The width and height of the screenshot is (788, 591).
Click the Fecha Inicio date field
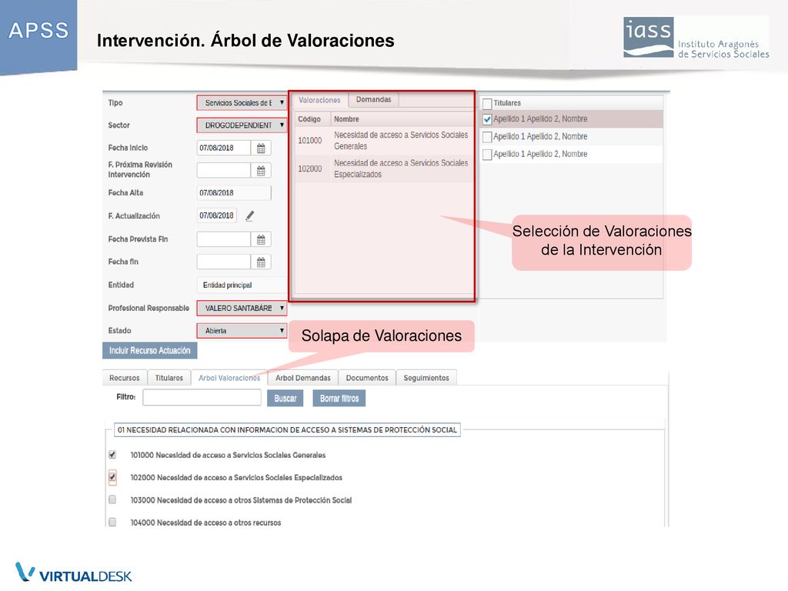[x=224, y=148]
